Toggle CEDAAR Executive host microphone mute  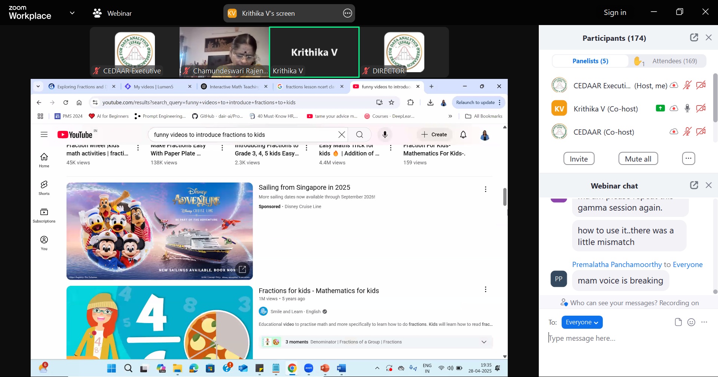tap(687, 86)
